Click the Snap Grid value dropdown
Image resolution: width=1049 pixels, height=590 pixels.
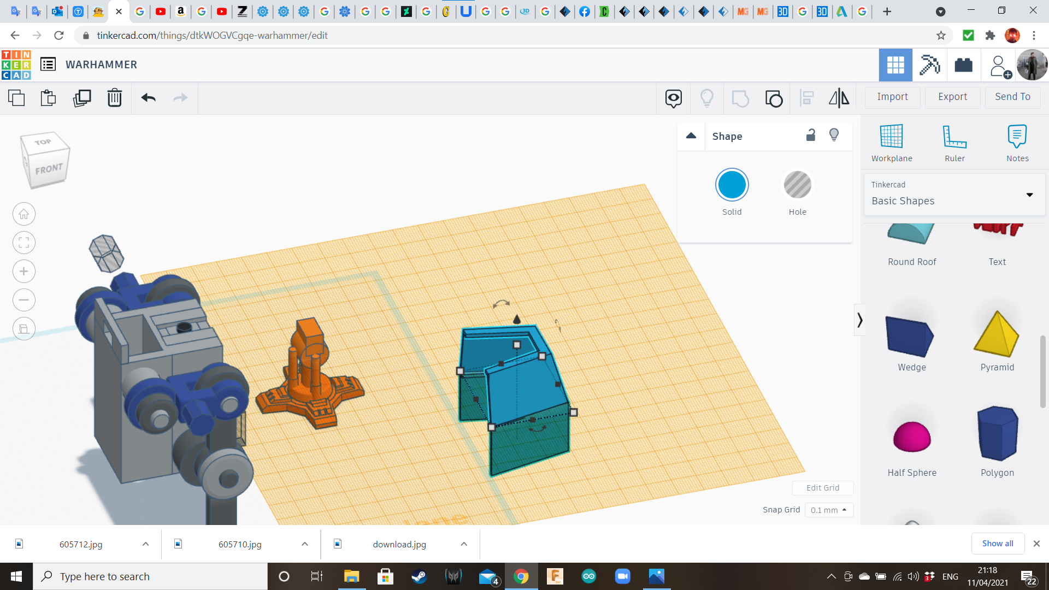(x=828, y=510)
